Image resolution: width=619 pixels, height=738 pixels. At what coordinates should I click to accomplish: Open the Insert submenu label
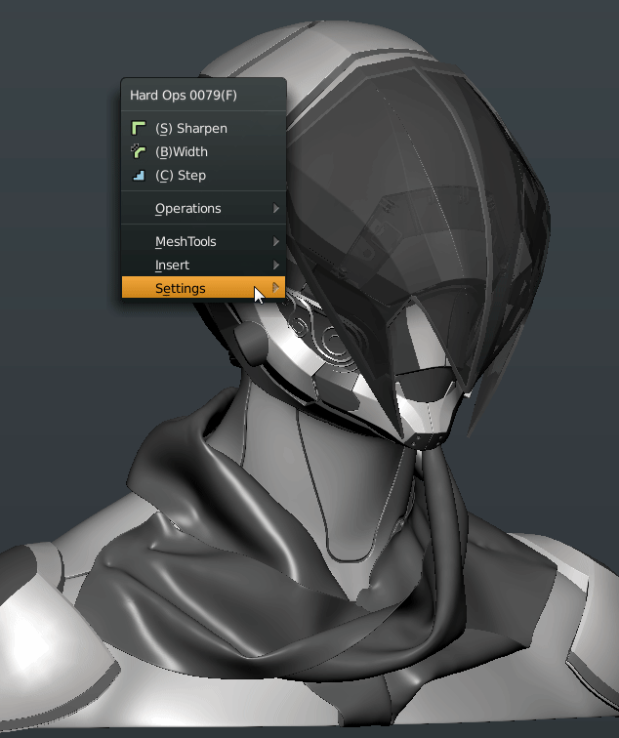[x=172, y=265]
